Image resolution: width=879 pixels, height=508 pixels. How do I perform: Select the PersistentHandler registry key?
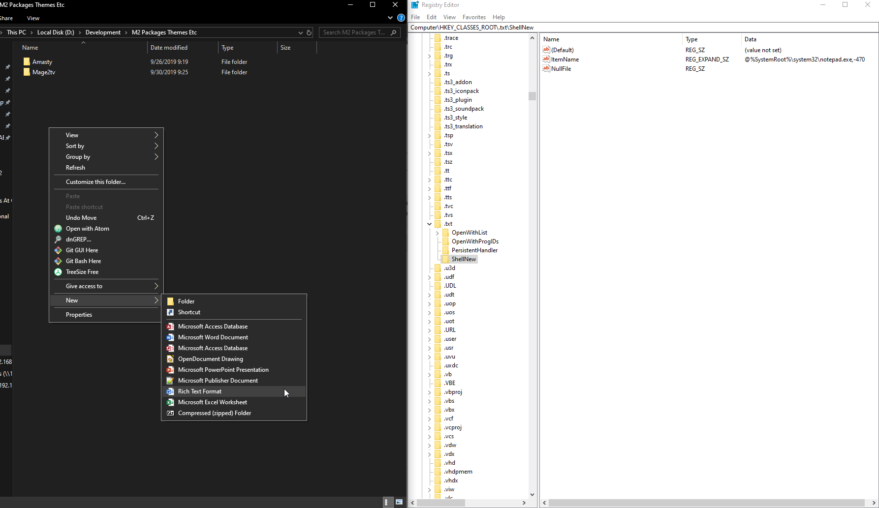(x=474, y=250)
